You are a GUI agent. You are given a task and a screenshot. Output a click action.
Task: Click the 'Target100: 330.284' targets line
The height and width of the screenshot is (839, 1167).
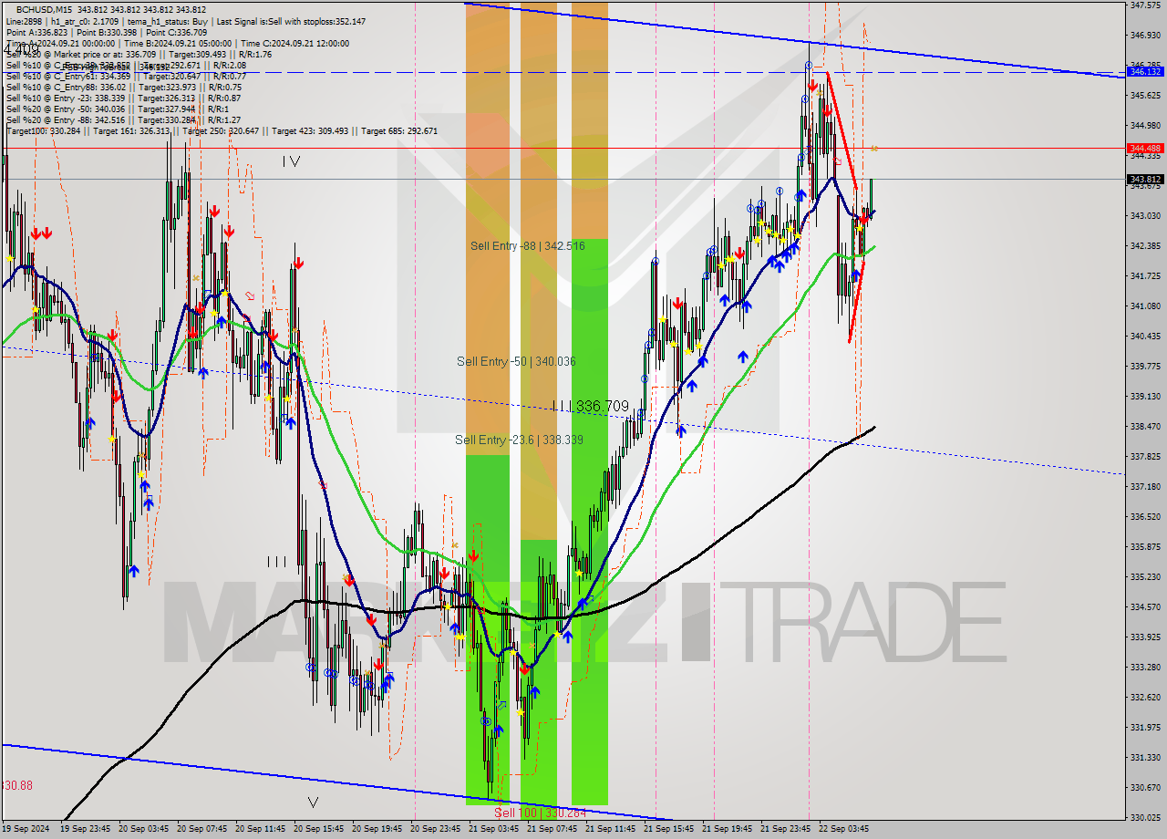pos(222,131)
